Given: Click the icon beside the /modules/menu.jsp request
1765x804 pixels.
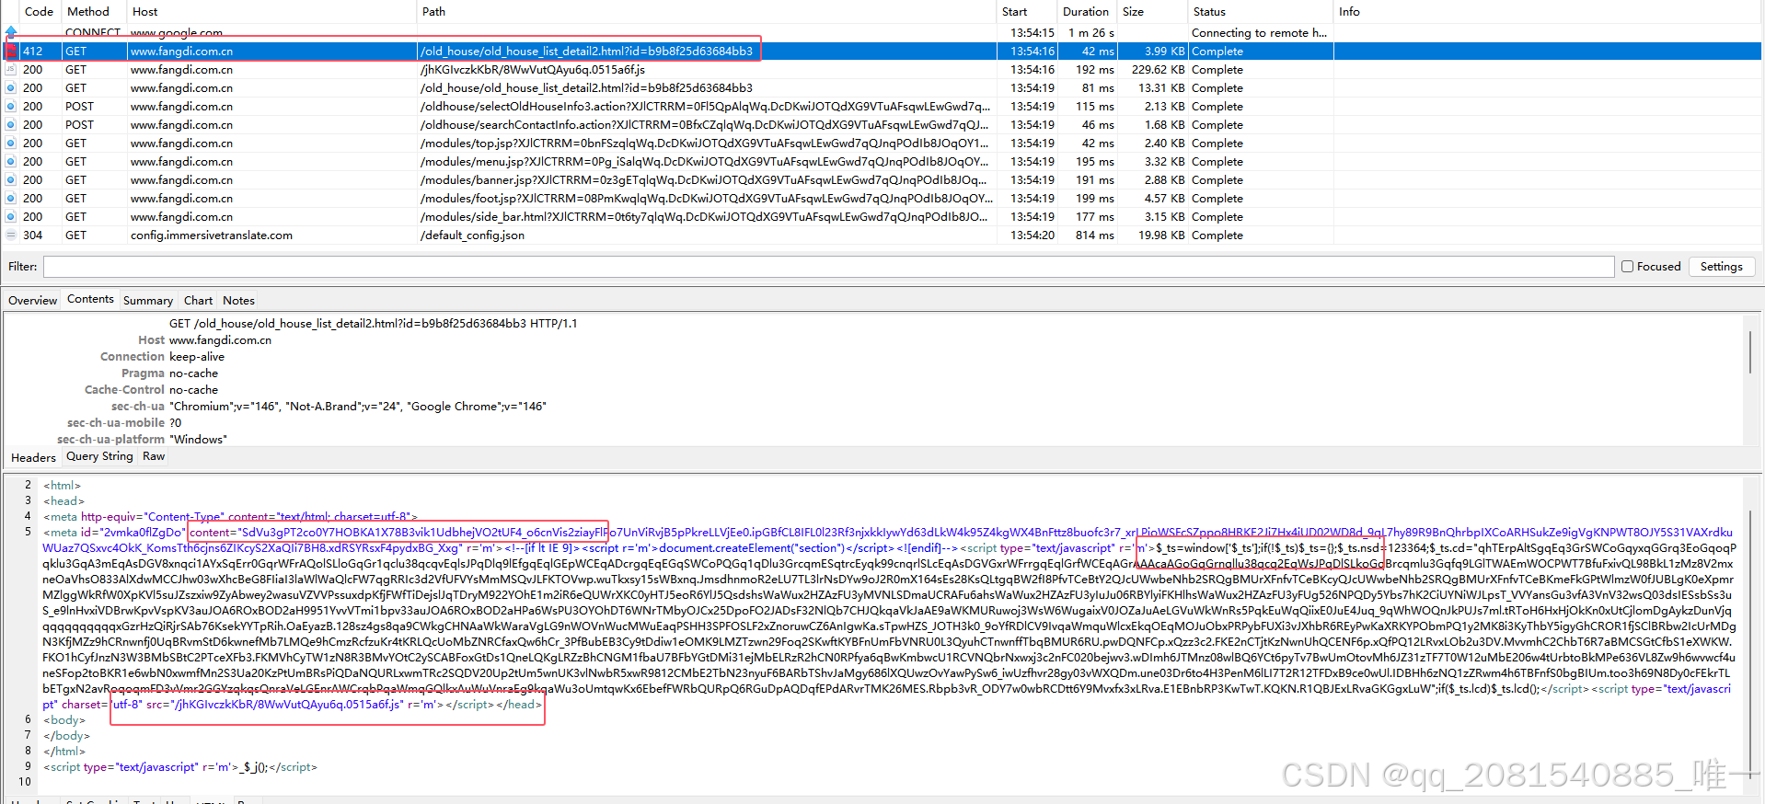Looking at the screenshot, I should point(11,162).
